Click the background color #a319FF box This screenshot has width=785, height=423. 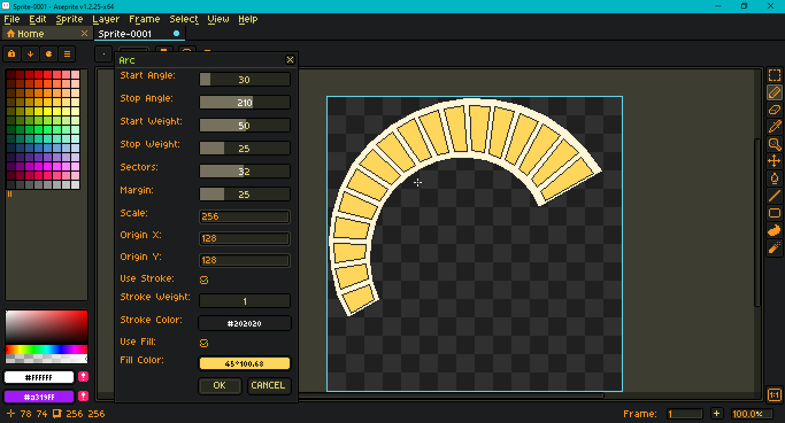(x=39, y=397)
